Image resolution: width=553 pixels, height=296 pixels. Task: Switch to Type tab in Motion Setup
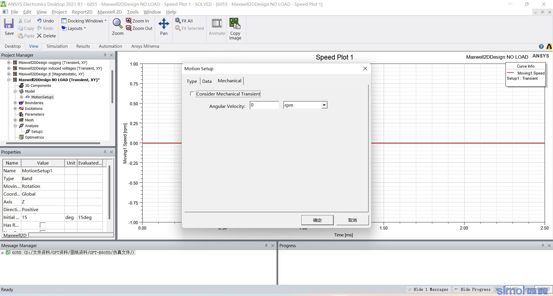[192, 81]
